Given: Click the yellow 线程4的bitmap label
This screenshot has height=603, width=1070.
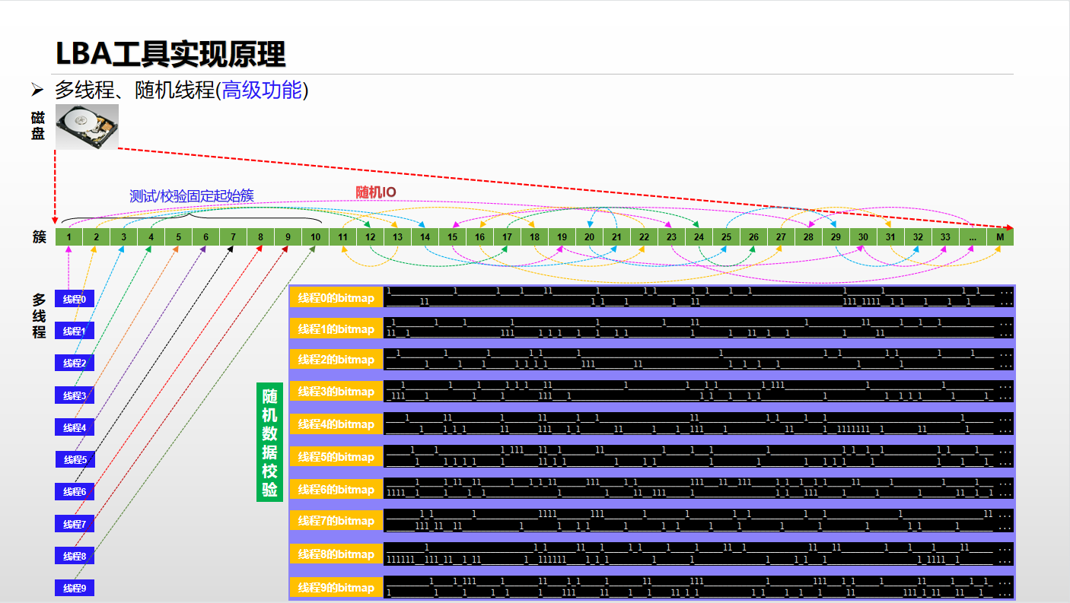Looking at the screenshot, I should click(336, 424).
